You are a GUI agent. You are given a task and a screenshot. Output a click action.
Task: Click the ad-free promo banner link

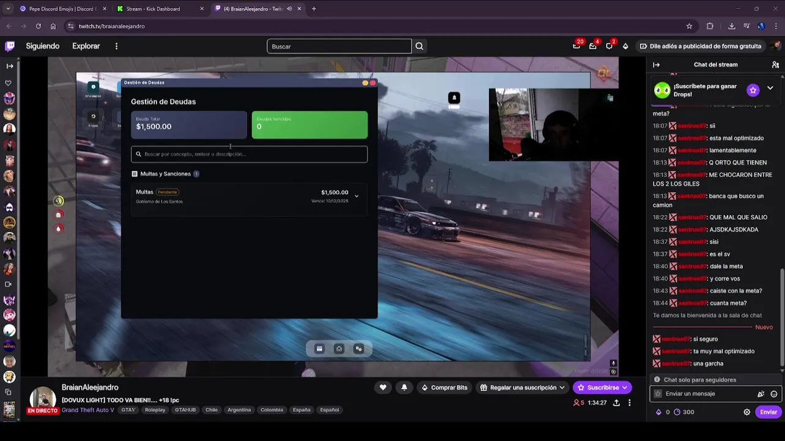[x=700, y=46]
